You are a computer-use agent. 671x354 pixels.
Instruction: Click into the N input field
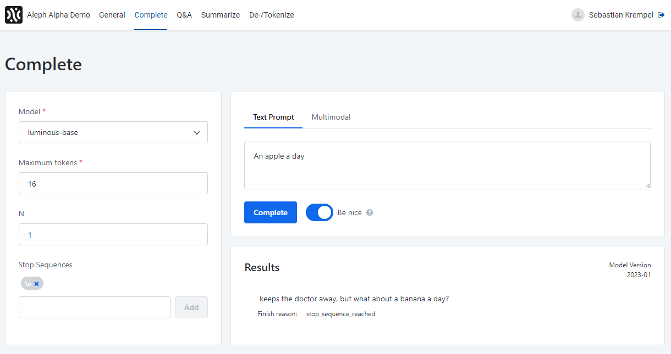click(113, 234)
